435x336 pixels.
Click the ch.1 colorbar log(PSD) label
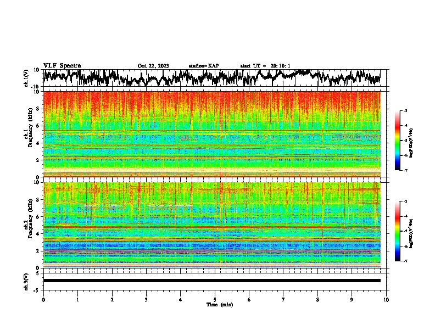tap(411, 143)
